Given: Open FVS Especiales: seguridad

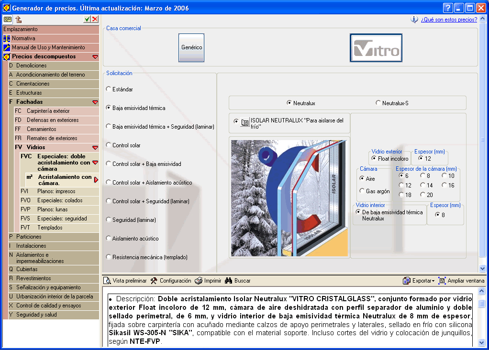Looking at the screenshot, I should click(x=59, y=219).
